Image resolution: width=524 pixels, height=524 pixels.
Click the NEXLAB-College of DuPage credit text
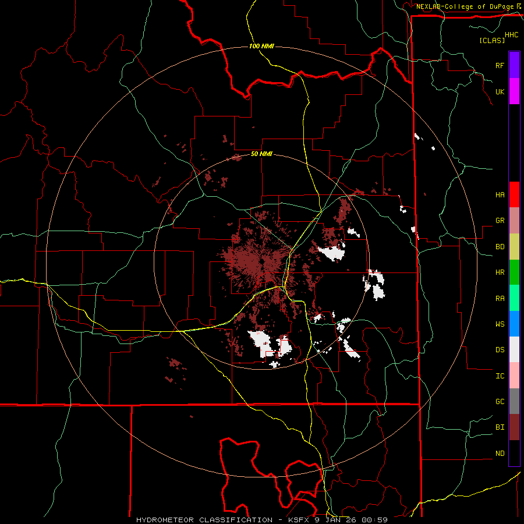click(465, 6)
